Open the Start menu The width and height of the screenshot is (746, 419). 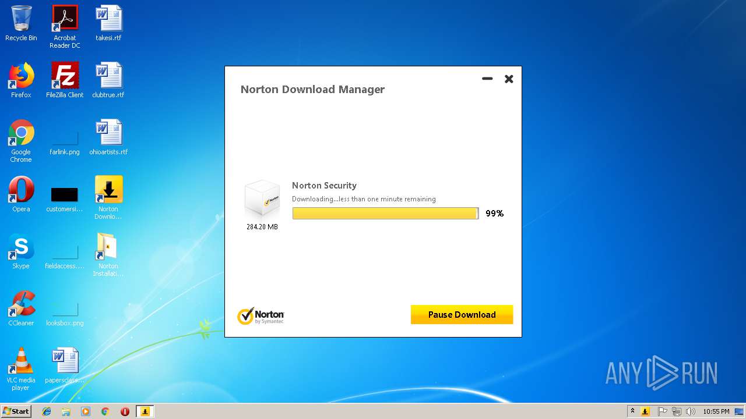(16, 411)
